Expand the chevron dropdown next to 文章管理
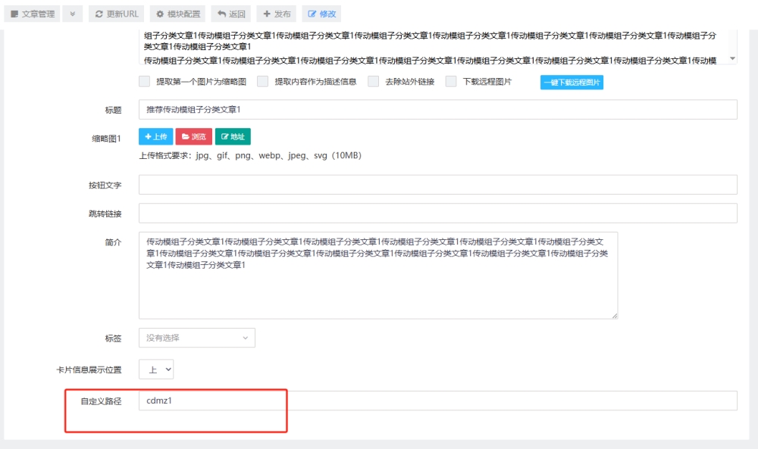This screenshot has width=758, height=449. click(72, 14)
